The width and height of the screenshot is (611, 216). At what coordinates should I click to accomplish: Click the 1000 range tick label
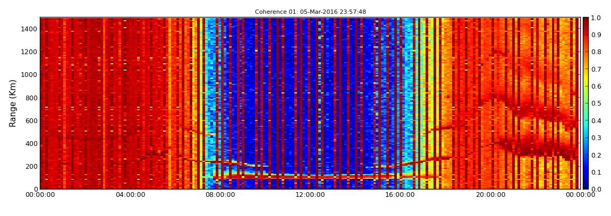[29, 75]
